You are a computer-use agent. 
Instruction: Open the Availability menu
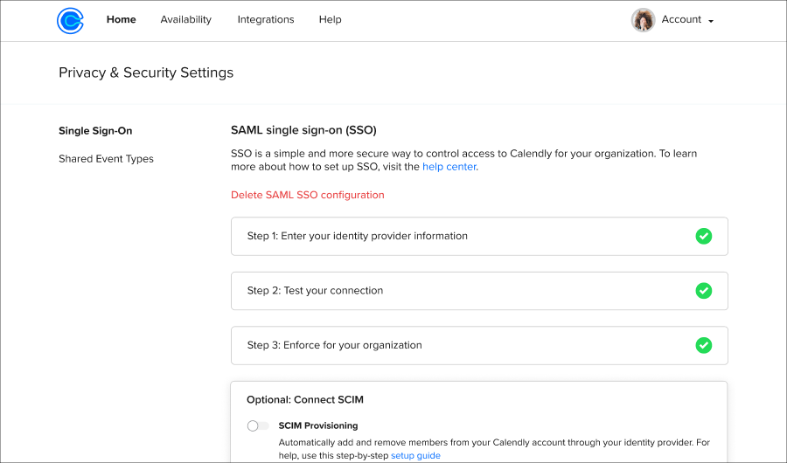[185, 19]
